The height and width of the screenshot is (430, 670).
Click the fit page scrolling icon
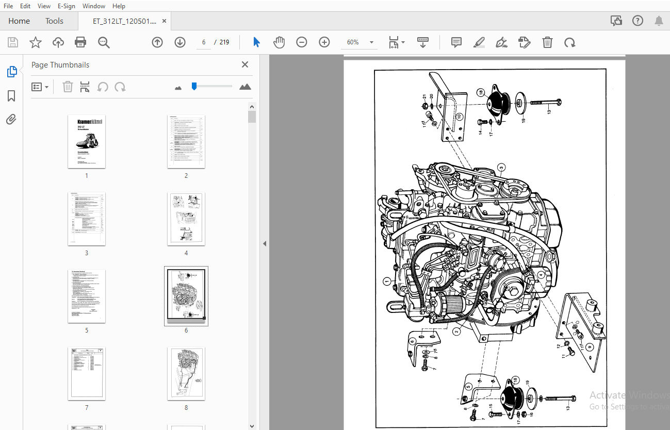[x=394, y=42]
